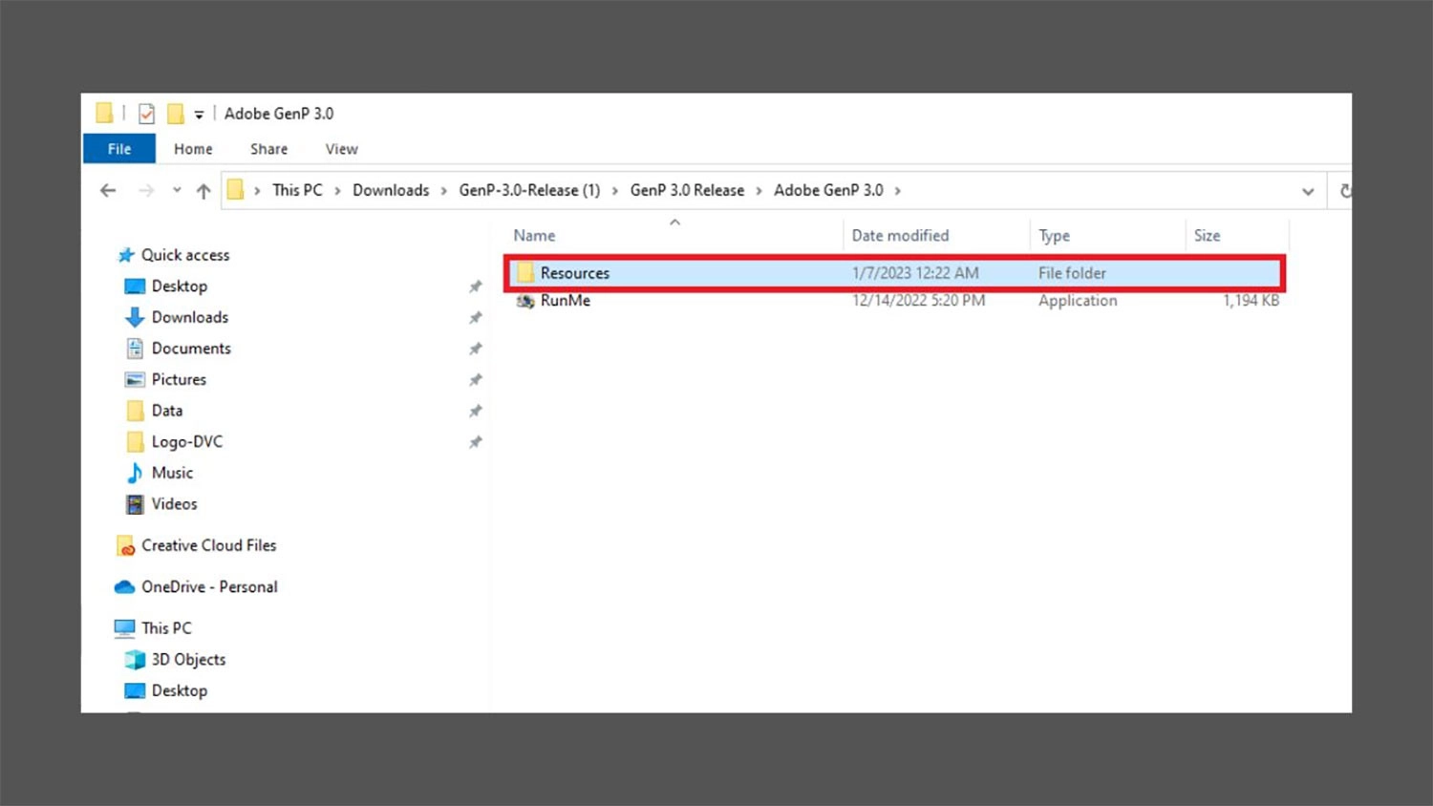This screenshot has height=806, width=1433.
Task: Click the address bar folder icon
Action: coord(235,190)
